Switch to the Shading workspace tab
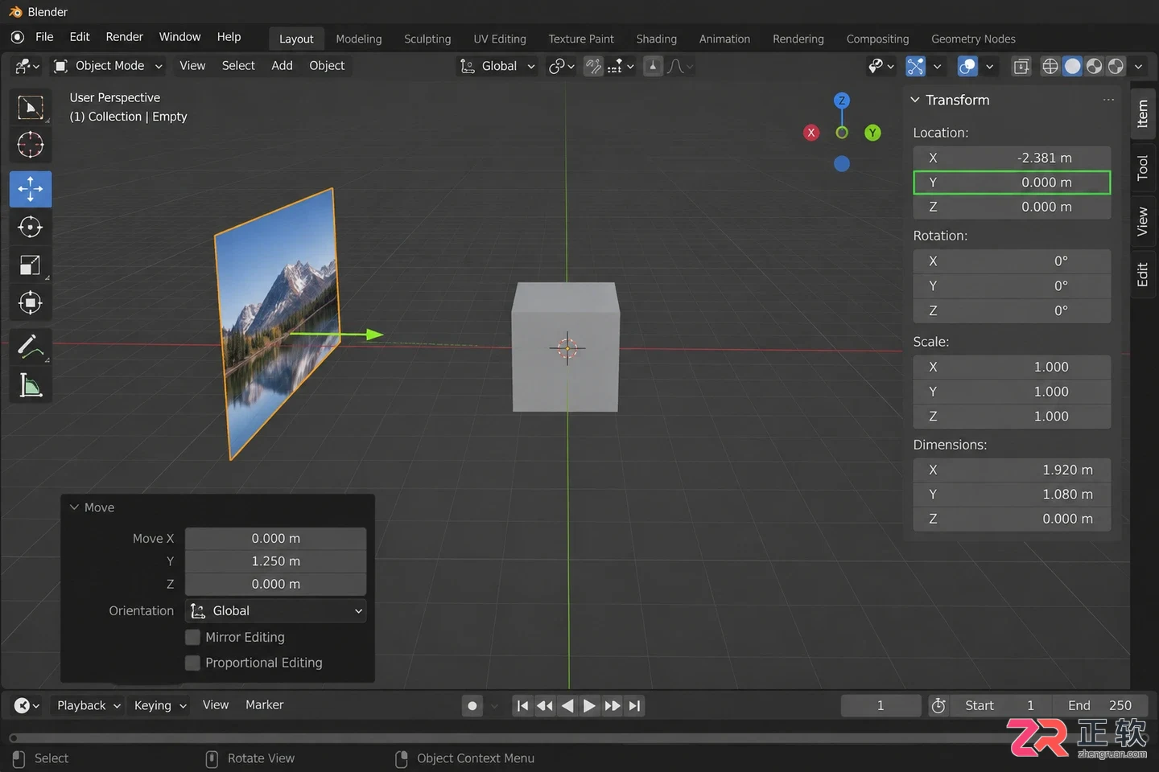The height and width of the screenshot is (772, 1159). pyautogui.click(x=656, y=39)
